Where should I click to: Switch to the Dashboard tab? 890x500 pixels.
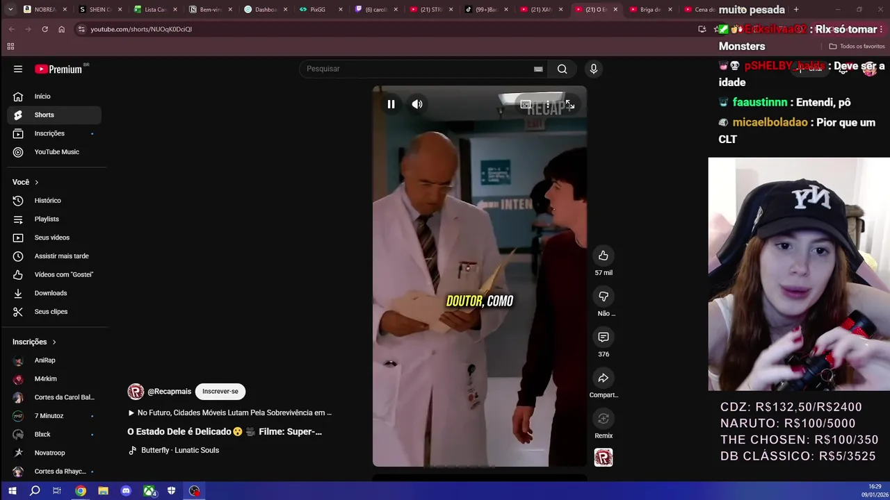pos(265,10)
